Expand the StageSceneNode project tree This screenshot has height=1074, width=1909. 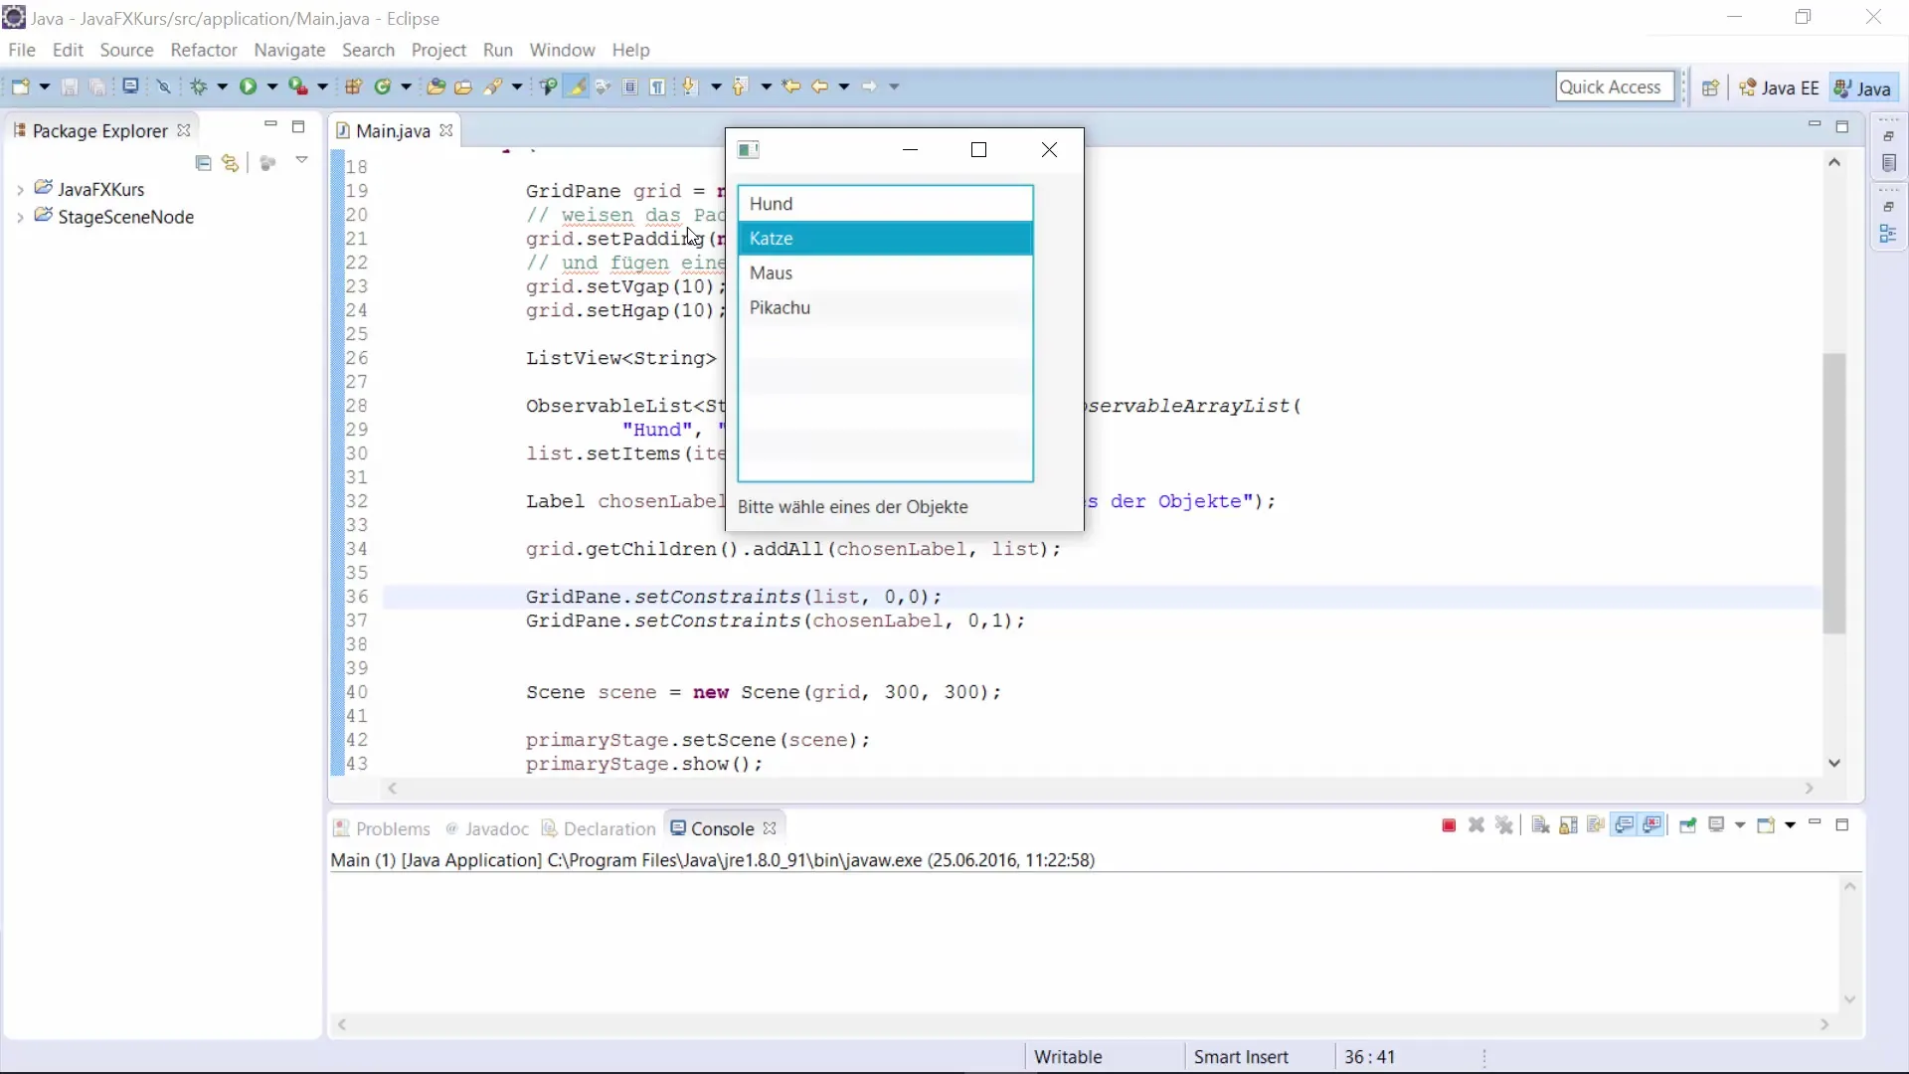(x=20, y=218)
